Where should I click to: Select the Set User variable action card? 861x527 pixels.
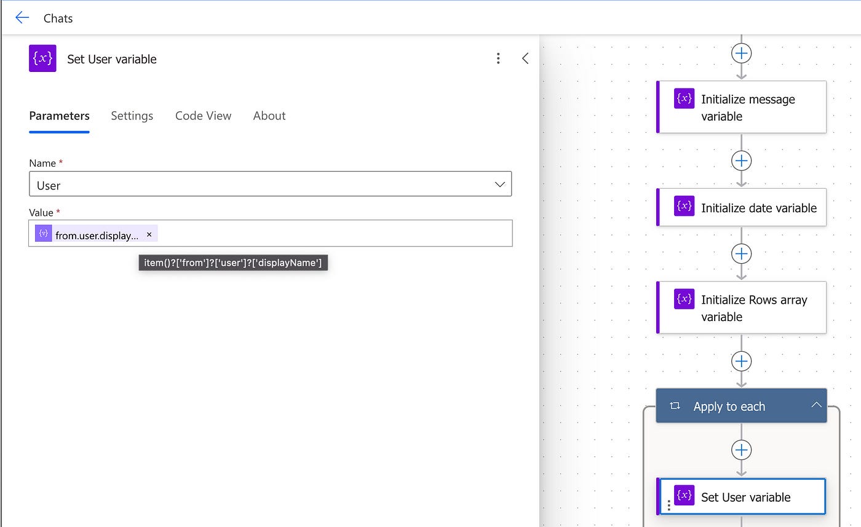point(742,497)
